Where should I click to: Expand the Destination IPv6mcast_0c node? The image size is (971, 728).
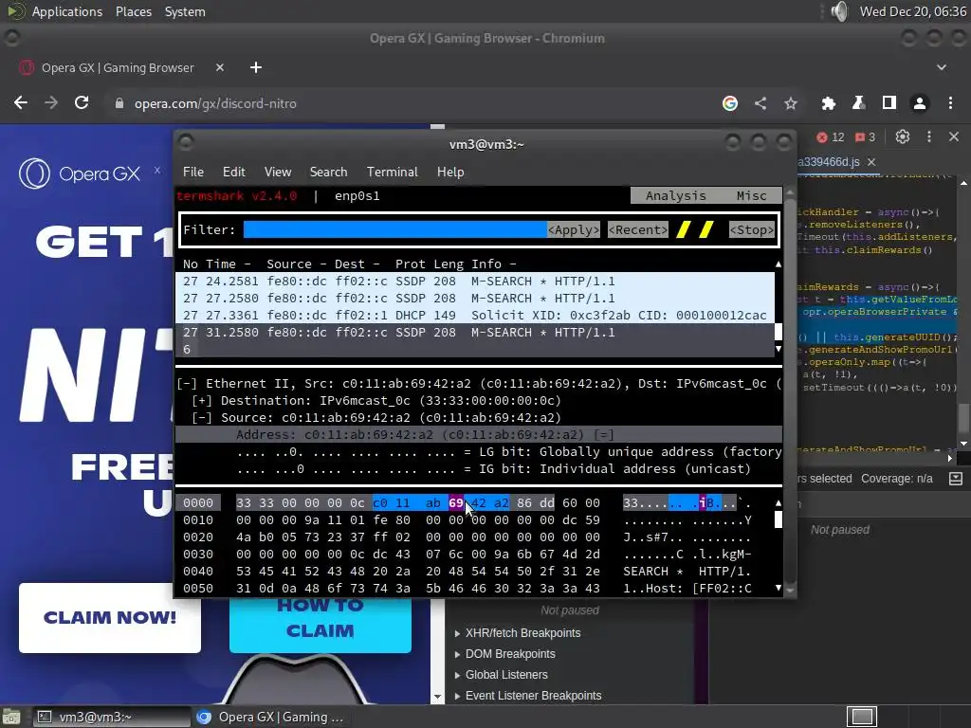[201, 401]
